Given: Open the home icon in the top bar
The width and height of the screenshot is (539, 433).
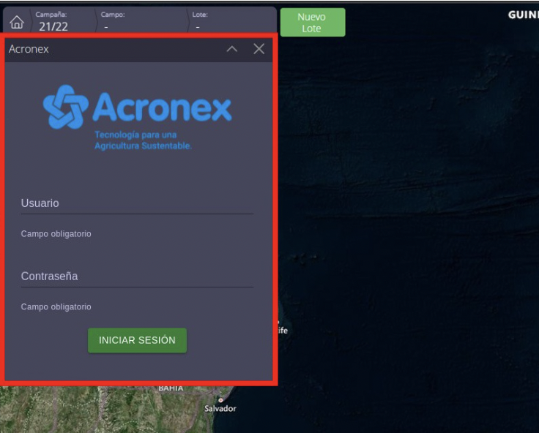Looking at the screenshot, I should [x=17, y=22].
